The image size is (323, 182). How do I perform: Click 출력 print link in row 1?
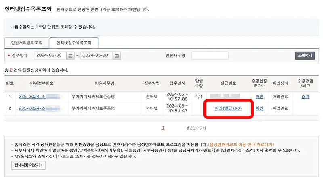305,97
